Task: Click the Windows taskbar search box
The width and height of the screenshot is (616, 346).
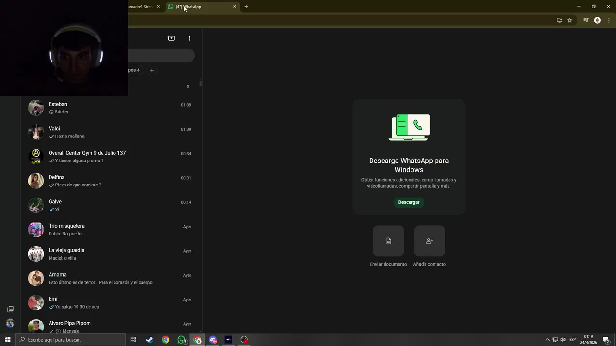Action: pyautogui.click(x=71, y=340)
